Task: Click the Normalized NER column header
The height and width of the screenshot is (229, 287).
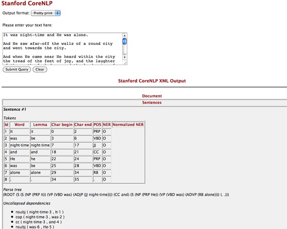Action: [128, 125]
